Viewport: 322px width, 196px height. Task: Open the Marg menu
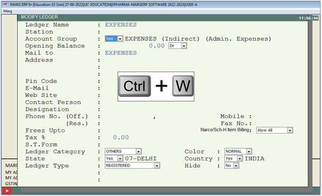pos(8,11)
